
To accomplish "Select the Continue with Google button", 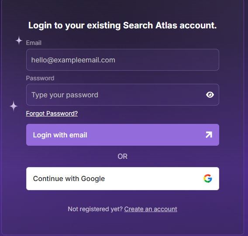I will [x=123, y=178].
